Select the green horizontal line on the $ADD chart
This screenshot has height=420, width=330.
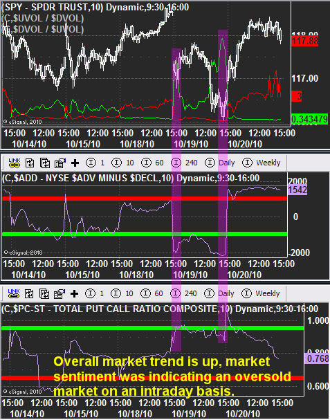[145, 234]
